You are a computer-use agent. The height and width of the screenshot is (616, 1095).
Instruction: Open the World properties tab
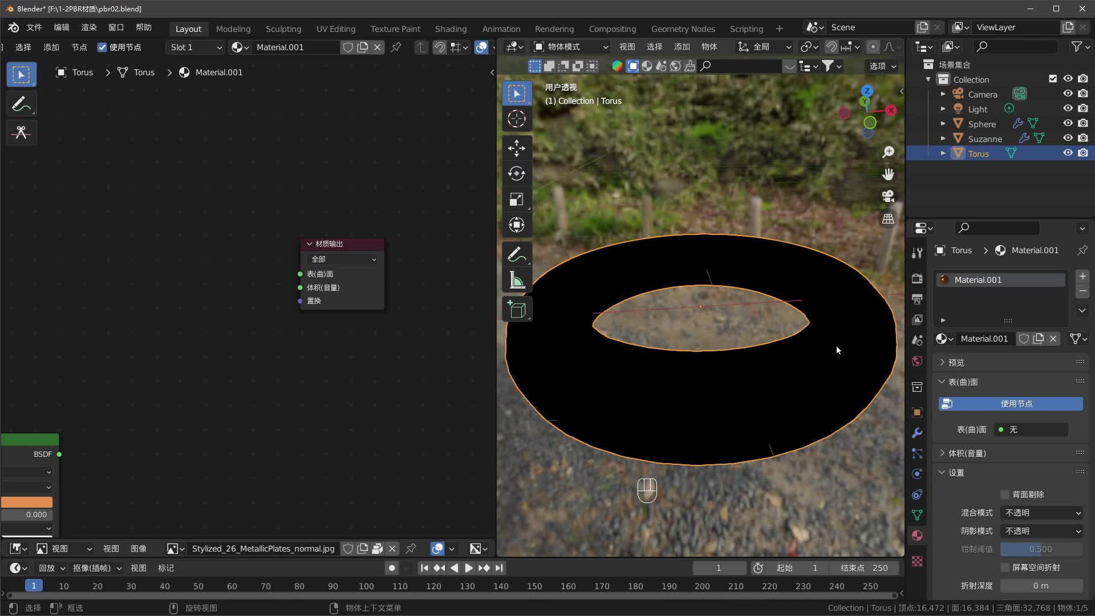click(917, 361)
